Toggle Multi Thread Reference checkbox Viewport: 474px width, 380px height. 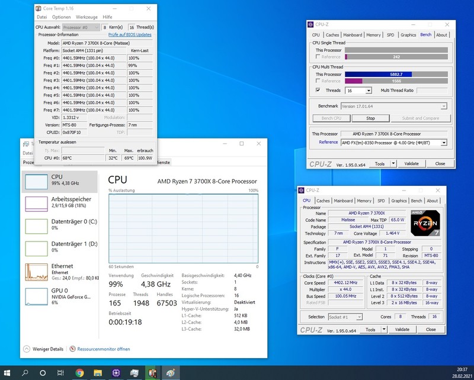(x=319, y=80)
